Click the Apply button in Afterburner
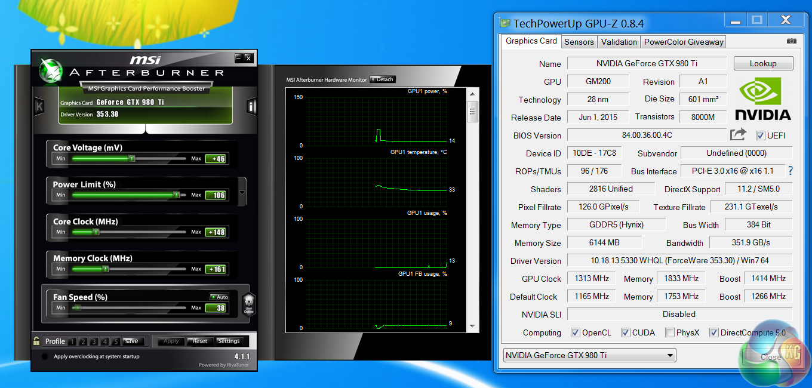Viewport: 812px width, 388px height. point(171,341)
